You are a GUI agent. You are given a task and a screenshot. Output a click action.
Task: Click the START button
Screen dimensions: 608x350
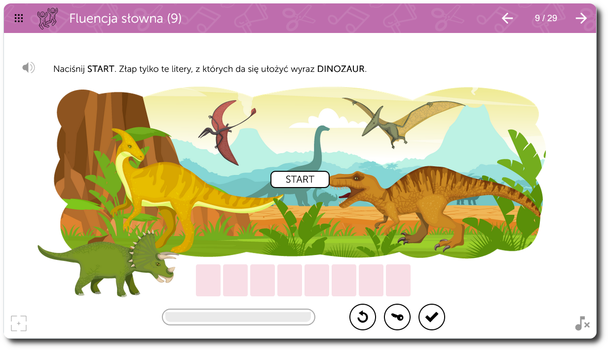pos(300,180)
